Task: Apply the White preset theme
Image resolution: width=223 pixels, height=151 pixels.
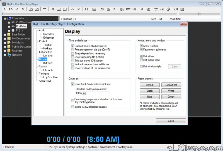Action: click(x=171, y=91)
